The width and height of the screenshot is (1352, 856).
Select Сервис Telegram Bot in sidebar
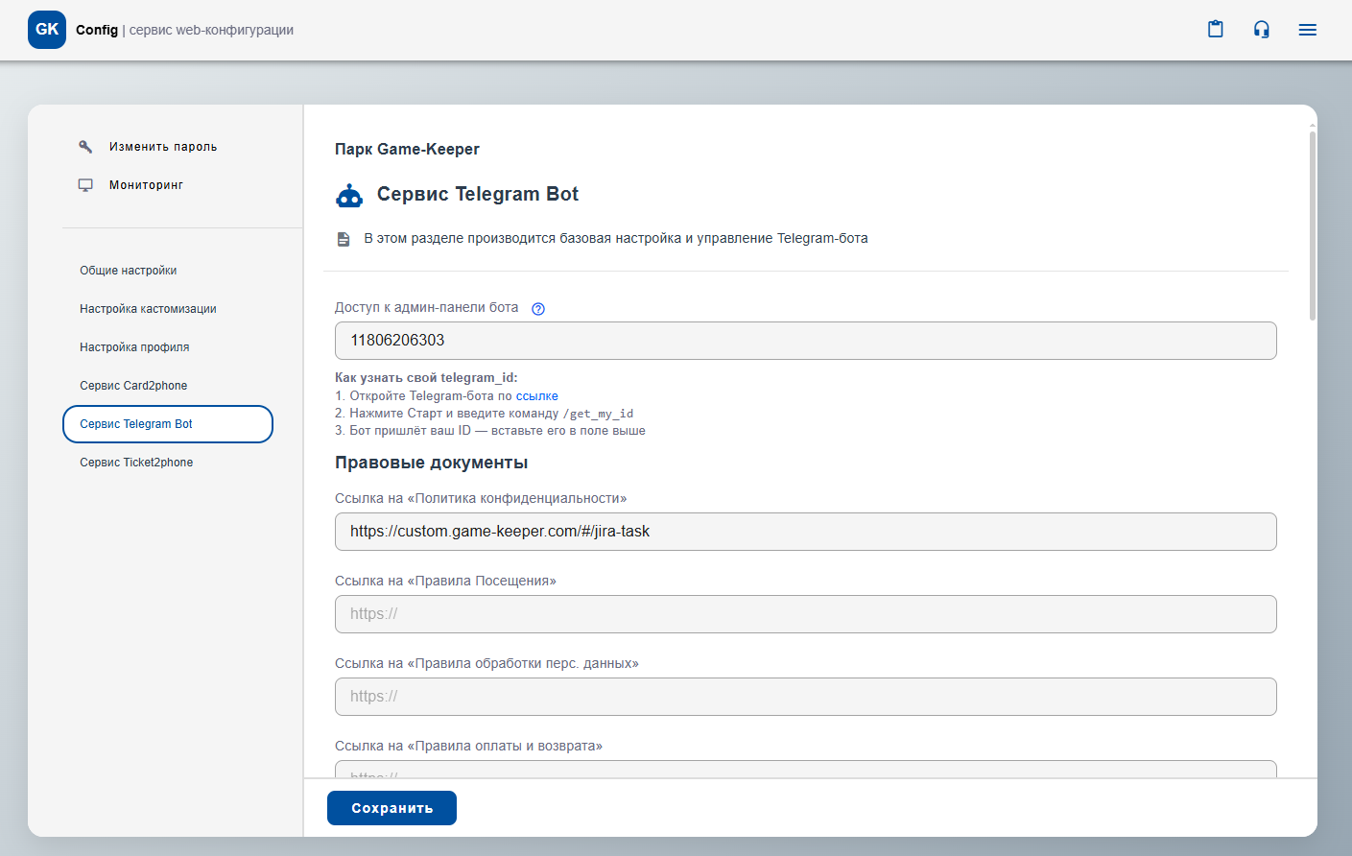pos(168,424)
